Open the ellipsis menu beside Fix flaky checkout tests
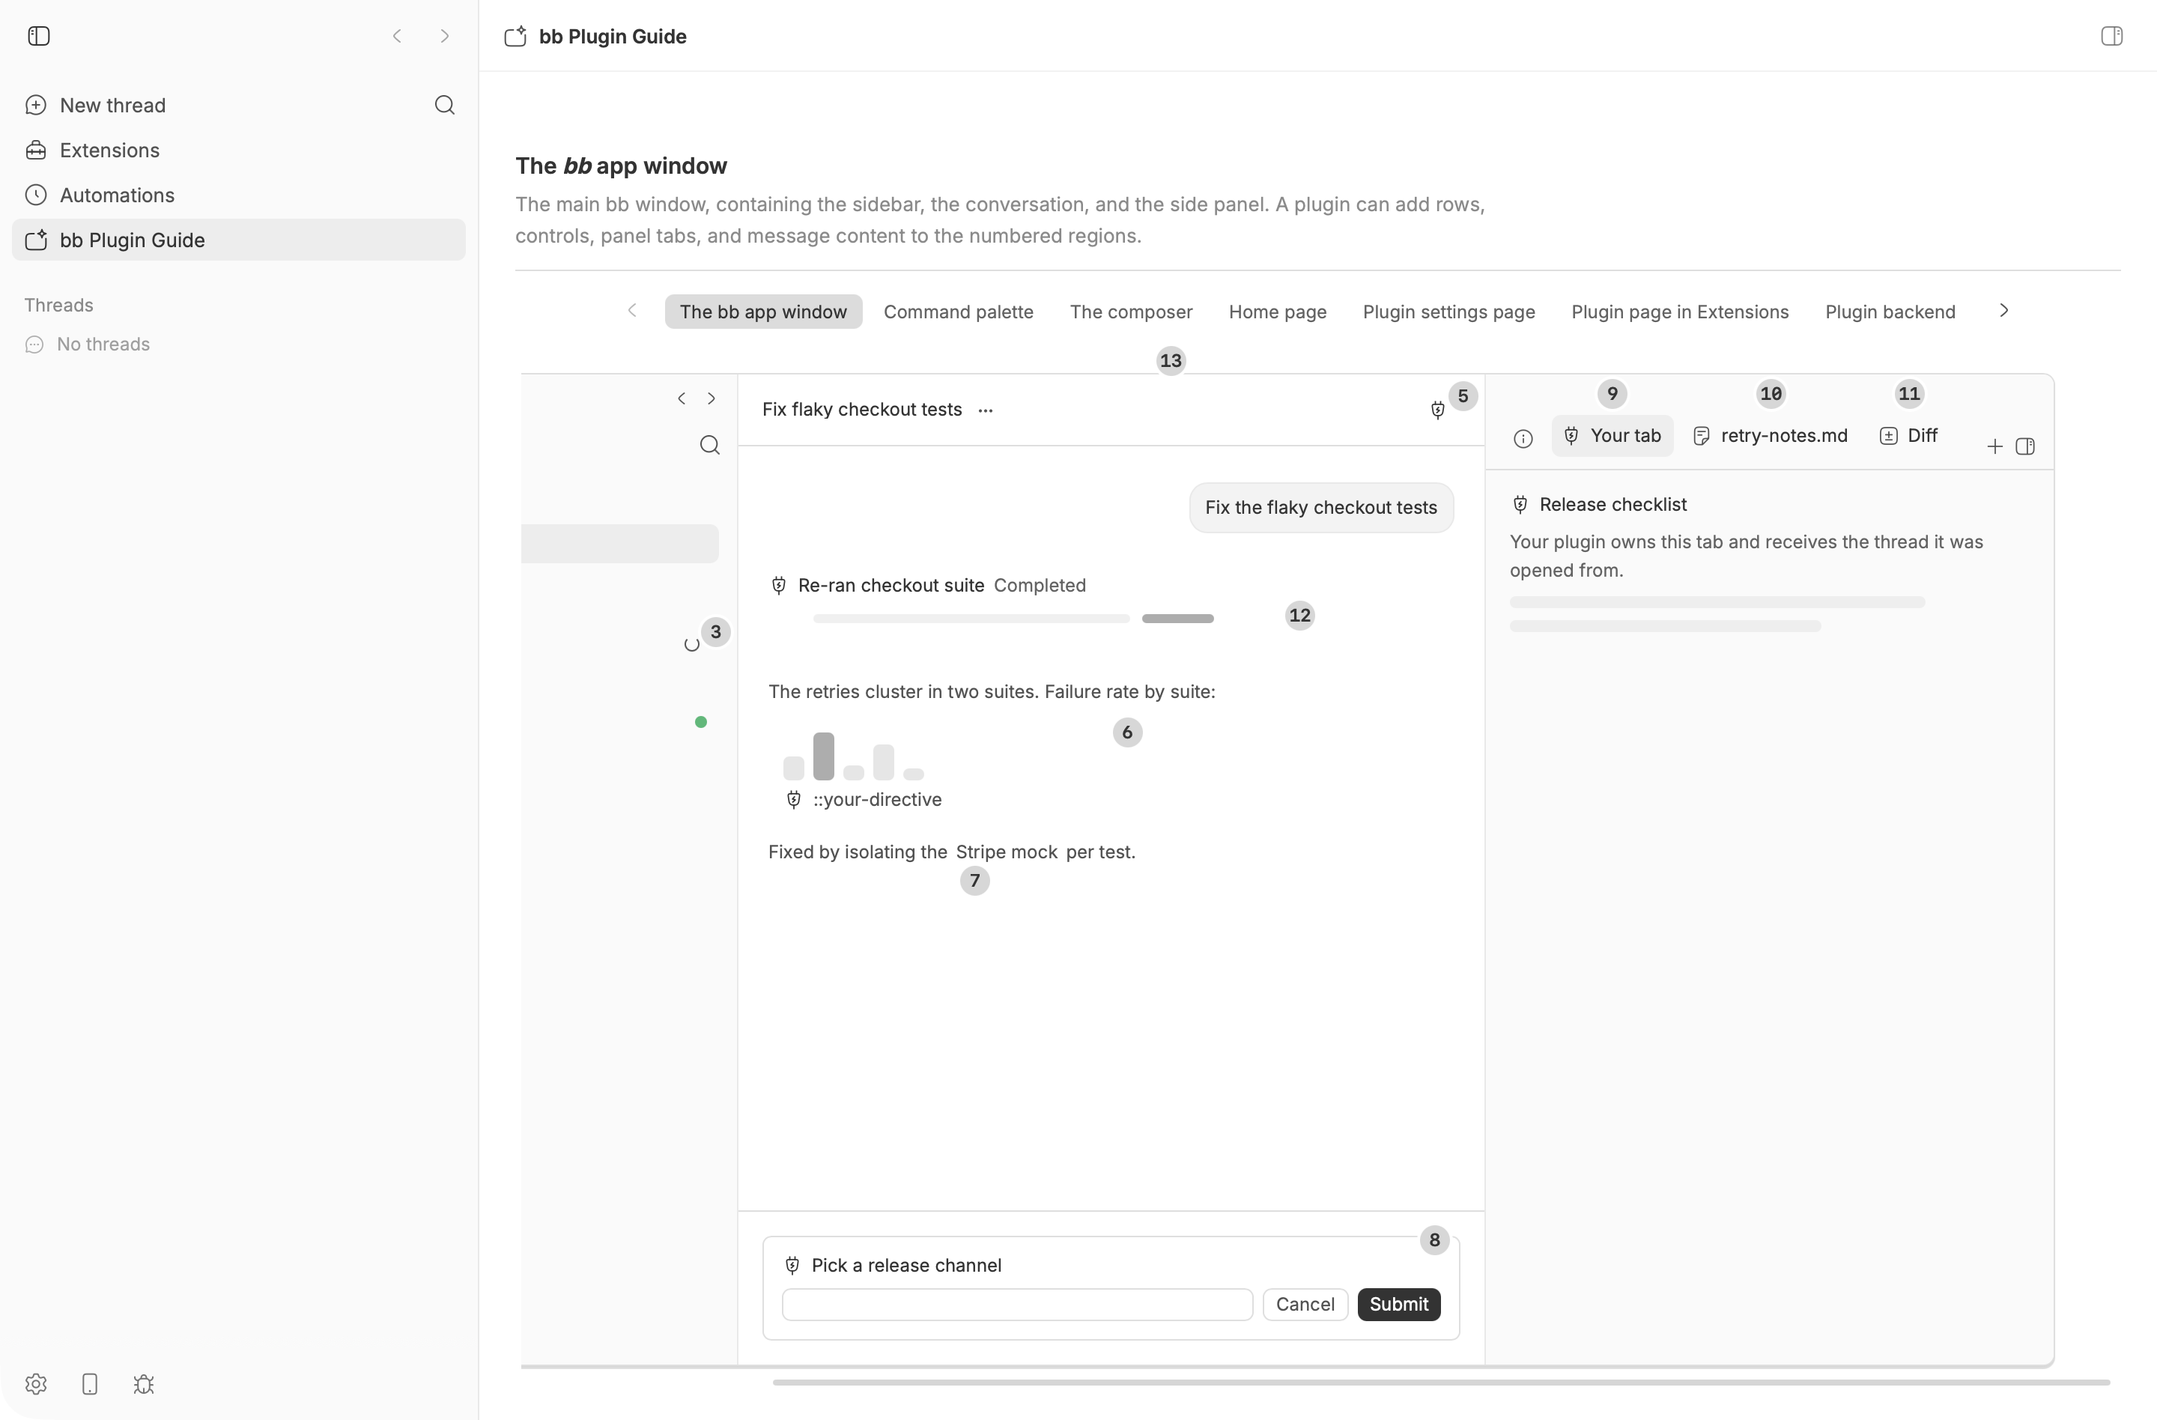This screenshot has width=2157, height=1420. tap(985, 410)
